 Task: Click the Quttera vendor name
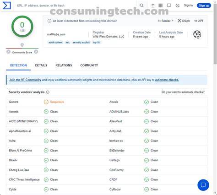(x=14, y=102)
